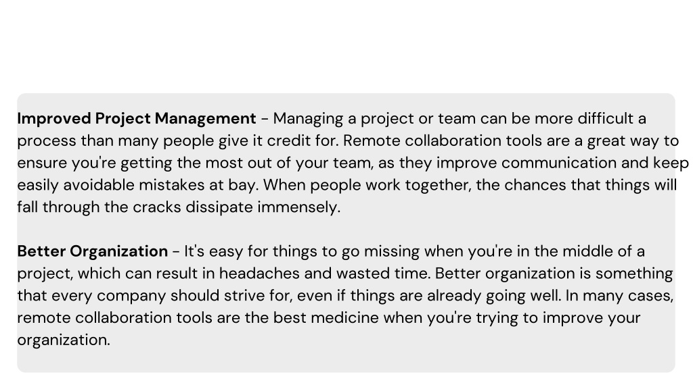Click the bold Better Organization heading
693x389 pixels.
tap(92, 251)
